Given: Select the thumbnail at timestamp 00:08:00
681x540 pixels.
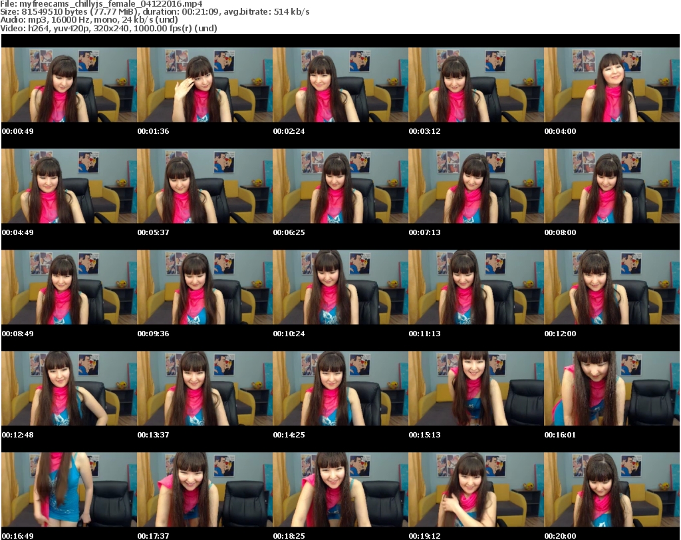Looking at the screenshot, I should [x=612, y=186].
